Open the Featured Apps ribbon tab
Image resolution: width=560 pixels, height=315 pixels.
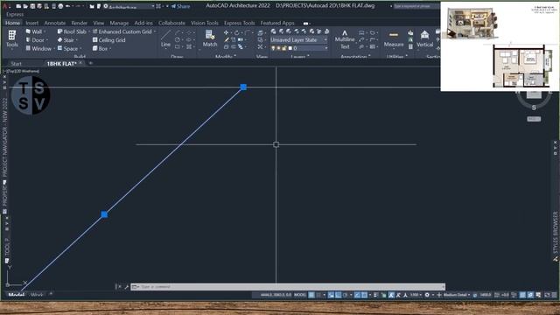click(x=277, y=23)
